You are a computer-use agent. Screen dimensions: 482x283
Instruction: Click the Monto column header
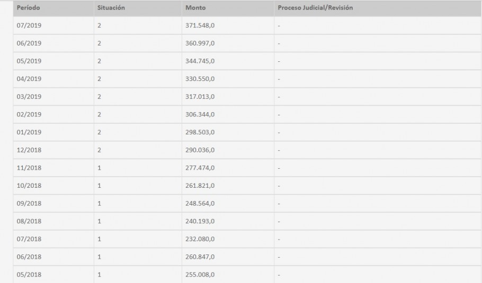(x=196, y=9)
